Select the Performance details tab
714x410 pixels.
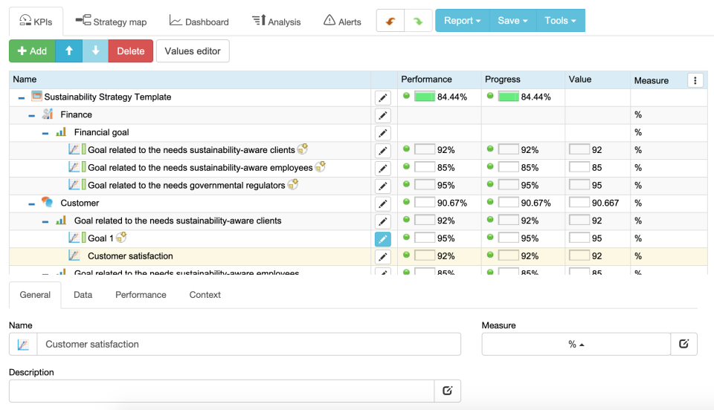tap(141, 295)
